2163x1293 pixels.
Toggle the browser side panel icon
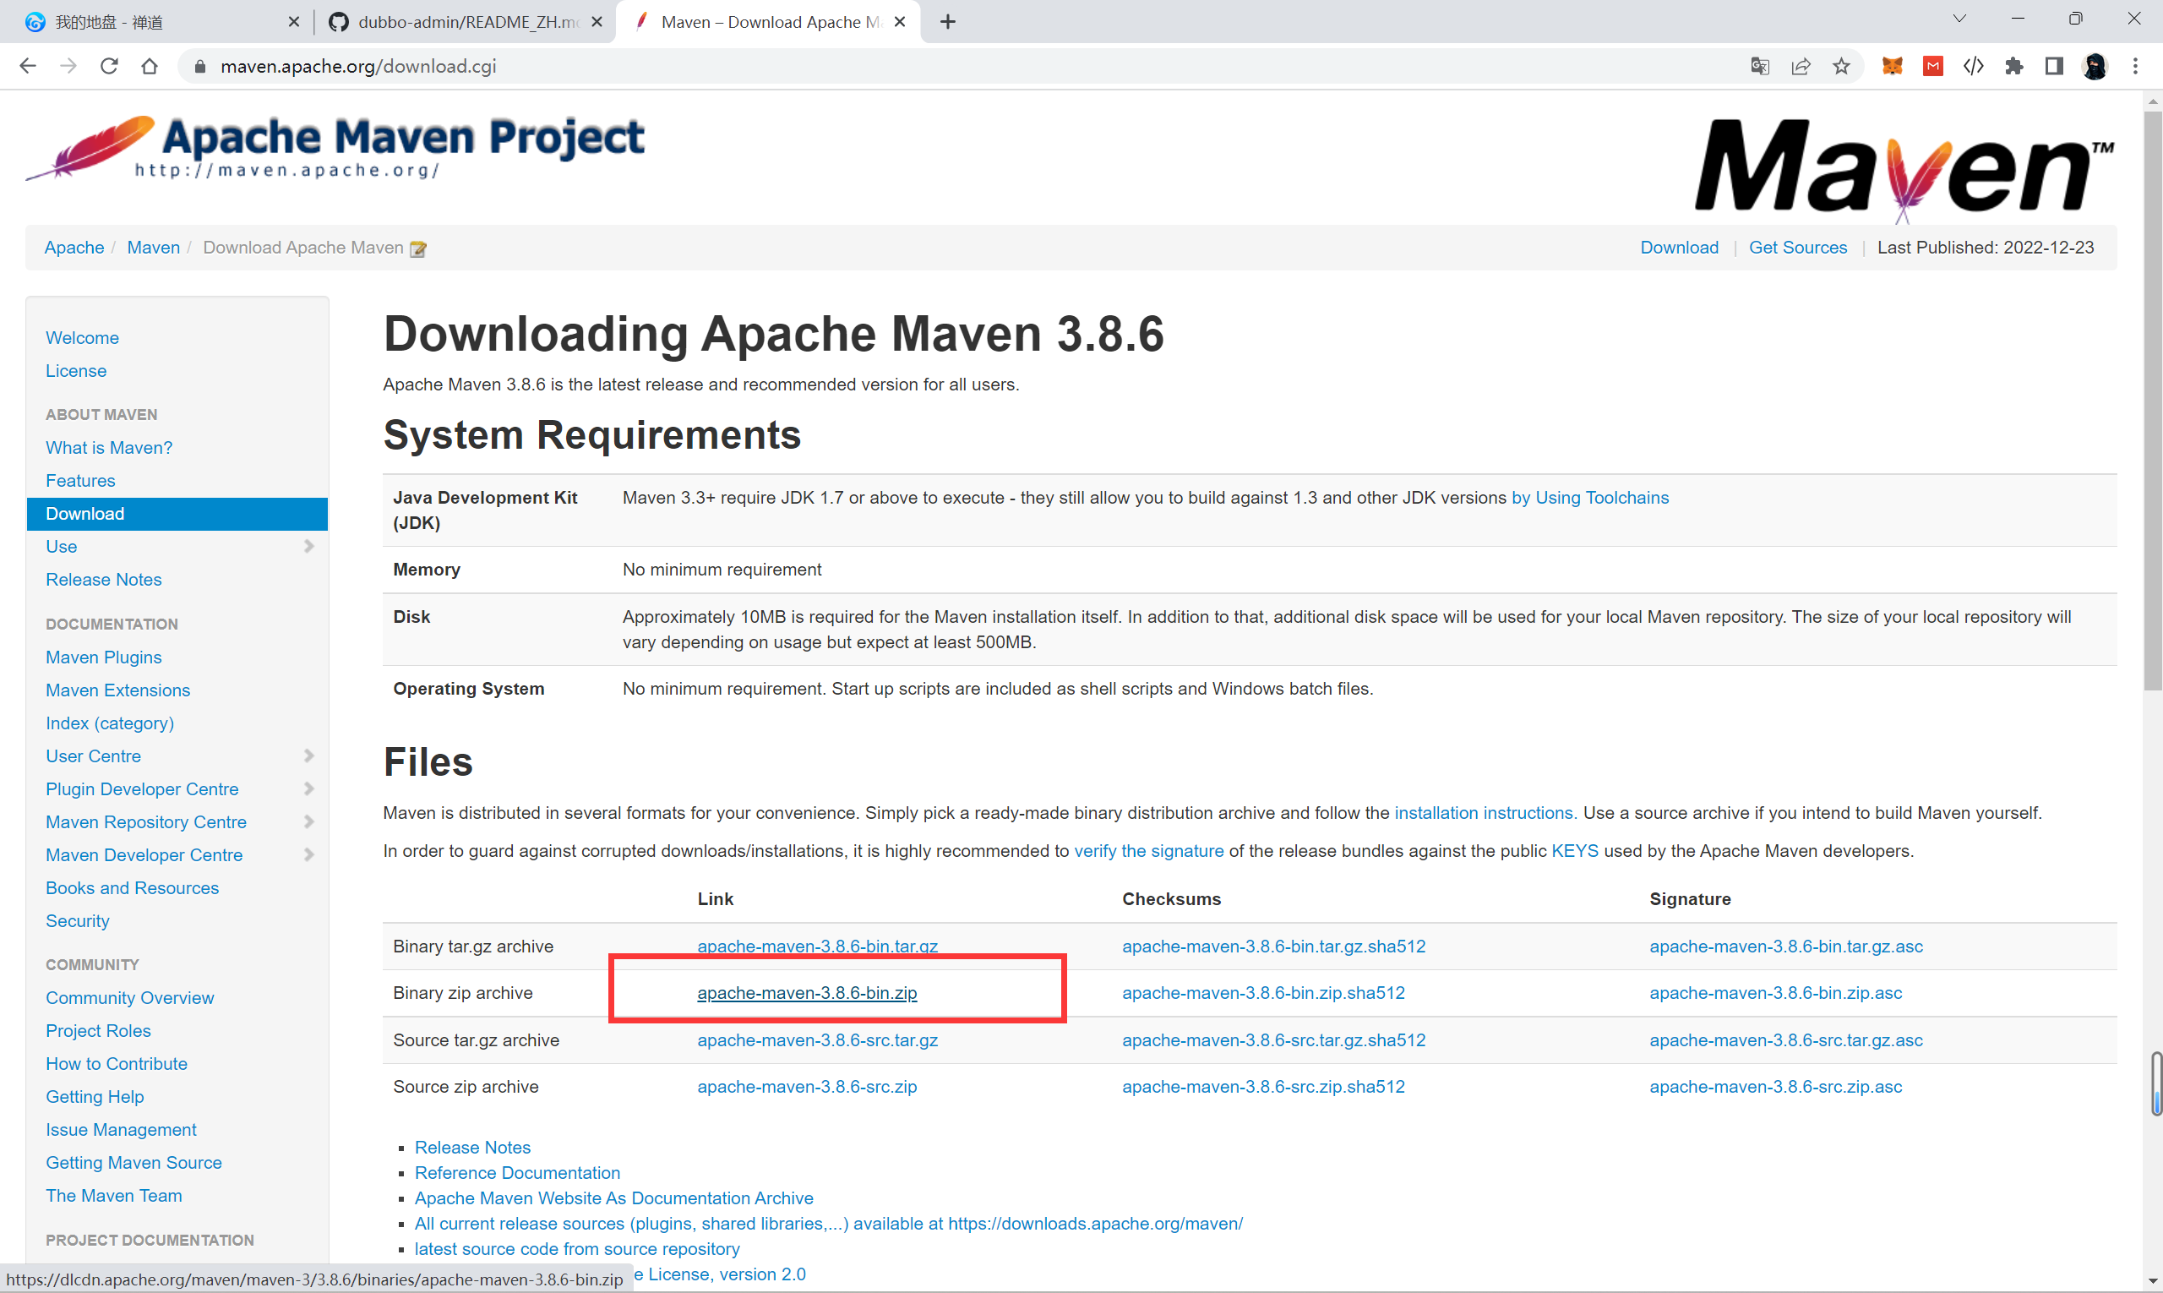click(x=2054, y=66)
